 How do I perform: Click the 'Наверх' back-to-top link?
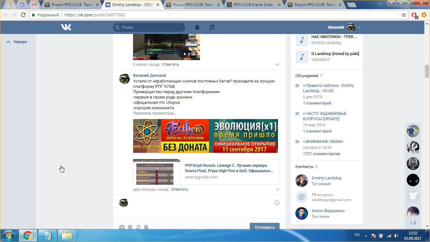(17, 42)
